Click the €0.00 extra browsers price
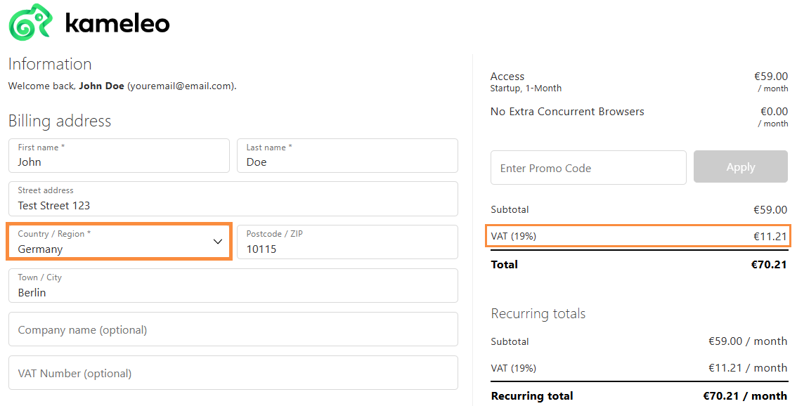Viewport: 797px width, 406px height. click(x=774, y=112)
